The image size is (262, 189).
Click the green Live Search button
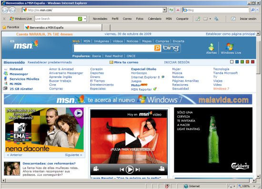[x=80, y=19]
